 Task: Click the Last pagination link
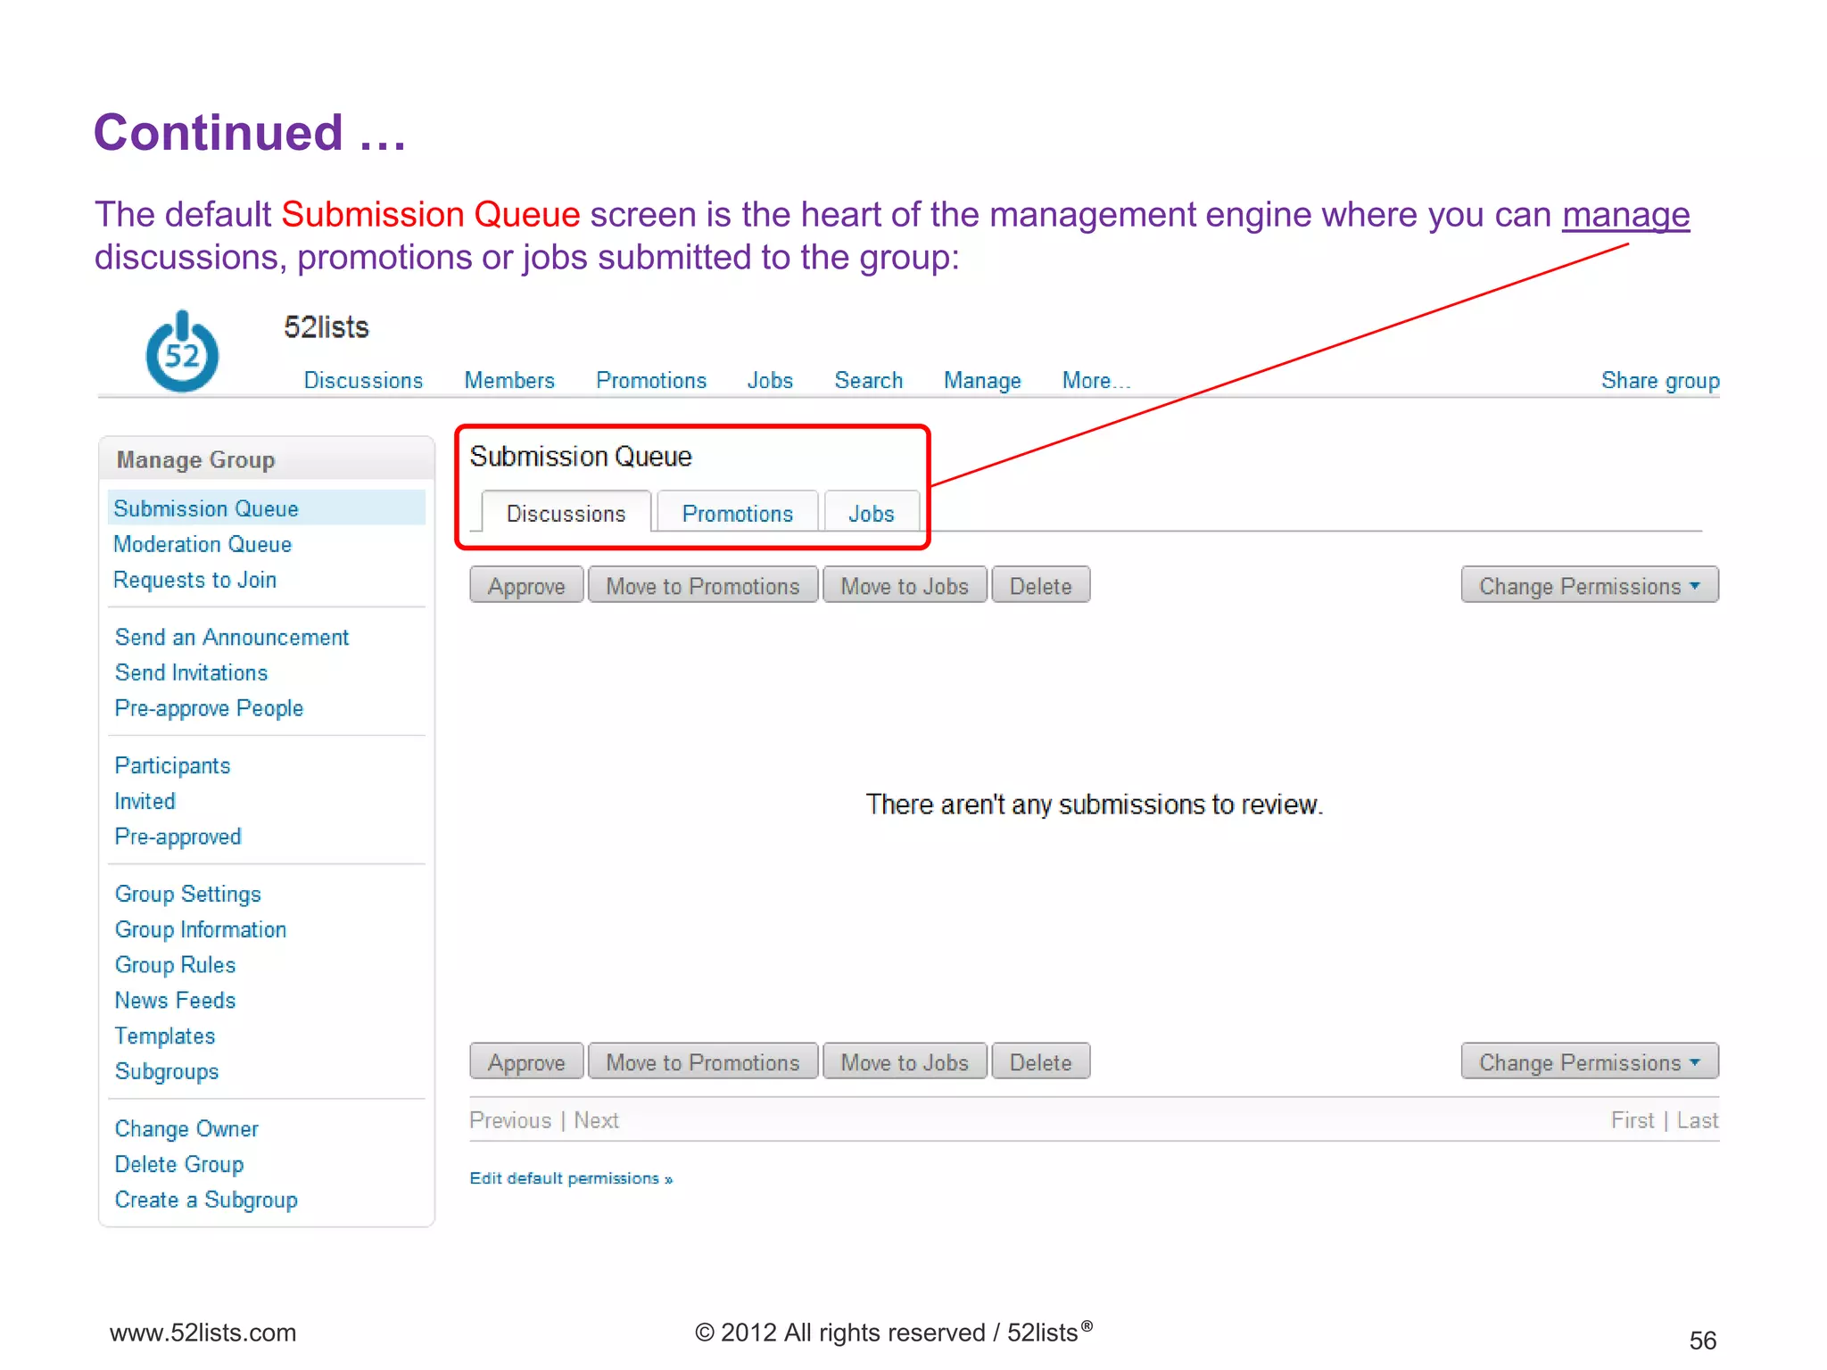point(1698,1120)
